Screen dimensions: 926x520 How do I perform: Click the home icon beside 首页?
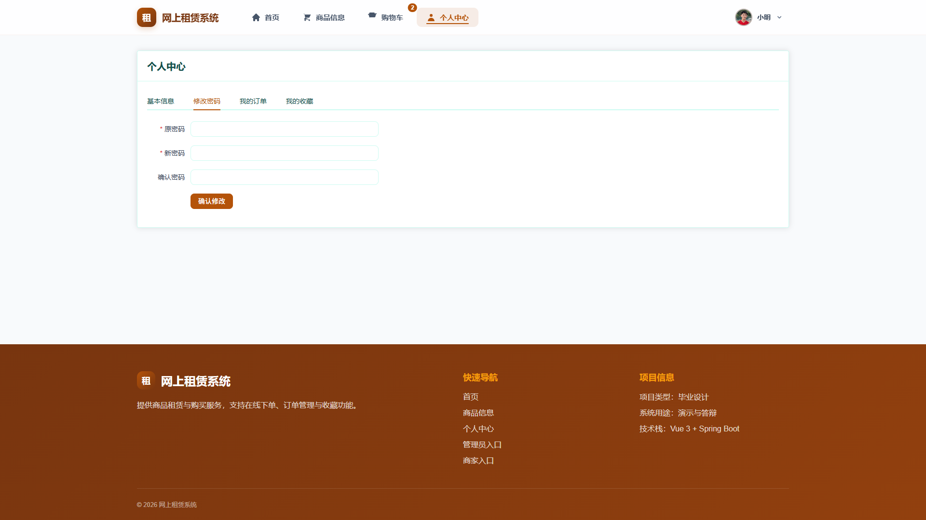coord(256,17)
